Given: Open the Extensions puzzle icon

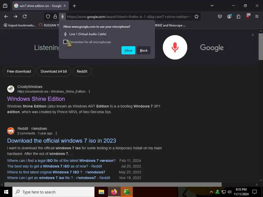Looking at the screenshot, I should (x=238, y=16).
